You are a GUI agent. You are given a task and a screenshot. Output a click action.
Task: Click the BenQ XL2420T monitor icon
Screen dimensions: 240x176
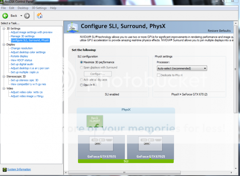95,121
